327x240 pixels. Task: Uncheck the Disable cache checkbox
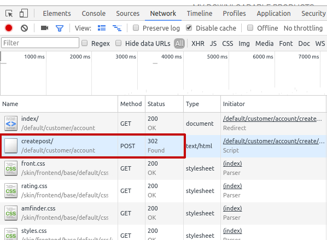[189, 28]
